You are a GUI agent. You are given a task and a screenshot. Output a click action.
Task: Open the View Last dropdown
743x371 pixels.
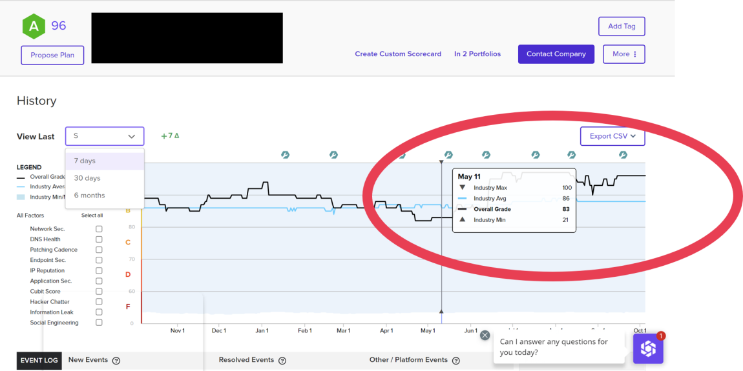tap(105, 136)
